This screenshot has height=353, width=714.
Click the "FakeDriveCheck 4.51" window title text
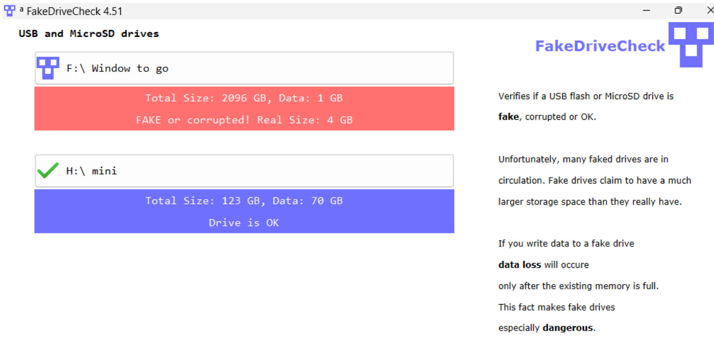(74, 11)
